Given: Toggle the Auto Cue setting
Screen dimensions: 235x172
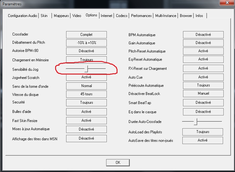Looking at the screenshot, I should [x=203, y=77].
